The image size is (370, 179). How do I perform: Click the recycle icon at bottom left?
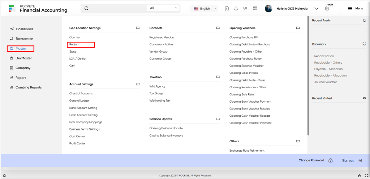[4, 175]
